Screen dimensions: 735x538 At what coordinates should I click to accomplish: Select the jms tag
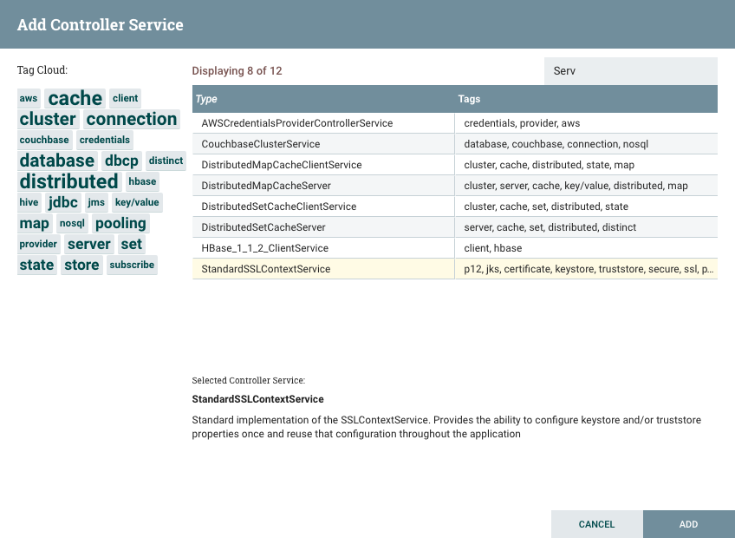96,202
